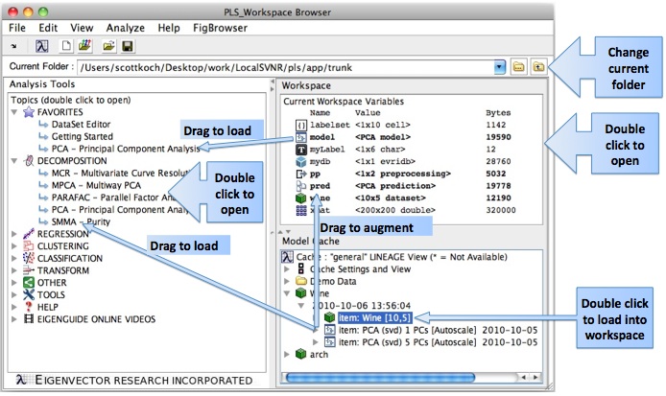Click the pp preprocessing variable icon
Screen dimensions: 666x396
(300, 174)
